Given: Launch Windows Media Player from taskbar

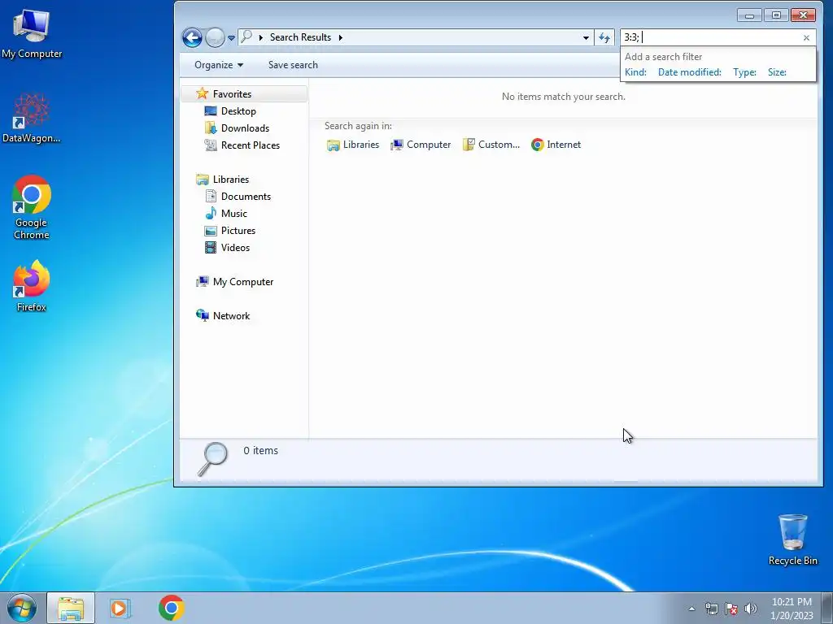Looking at the screenshot, I should pos(120,608).
